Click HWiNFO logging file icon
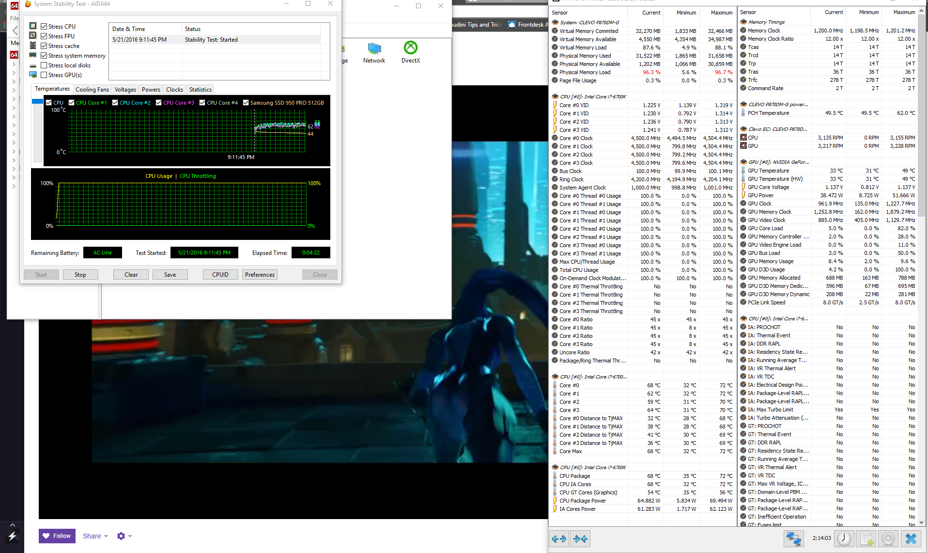 [866, 538]
